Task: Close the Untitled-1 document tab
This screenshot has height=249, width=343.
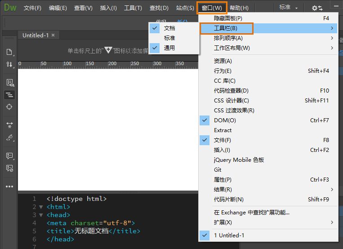Action: (x=53, y=35)
